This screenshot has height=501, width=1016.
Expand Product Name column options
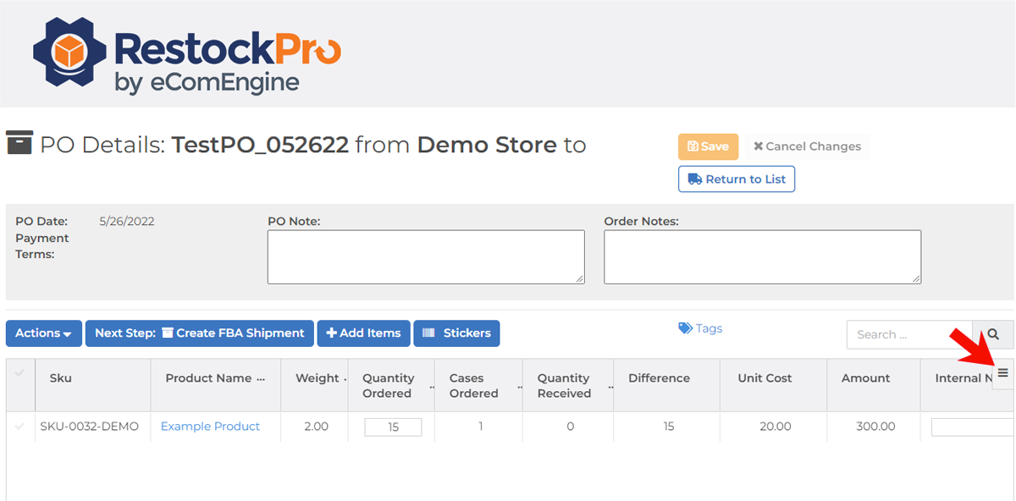[261, 379]
